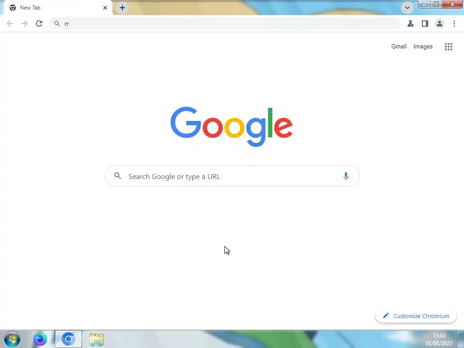Close the New Tab tab

(105, 8)
